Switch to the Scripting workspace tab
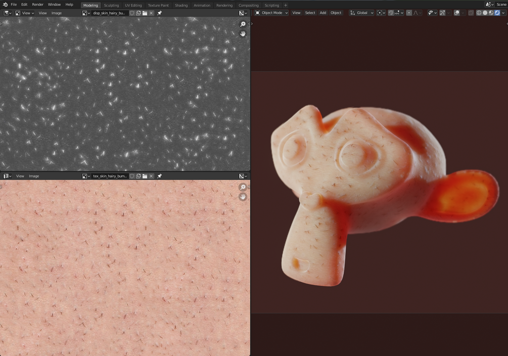This screenshot has height=356, width=508. click(271, 5)
